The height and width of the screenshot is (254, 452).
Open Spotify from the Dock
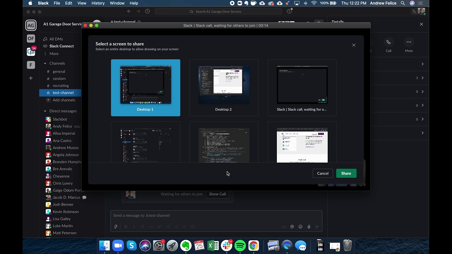pyautogui.click(x=240, y=246)
